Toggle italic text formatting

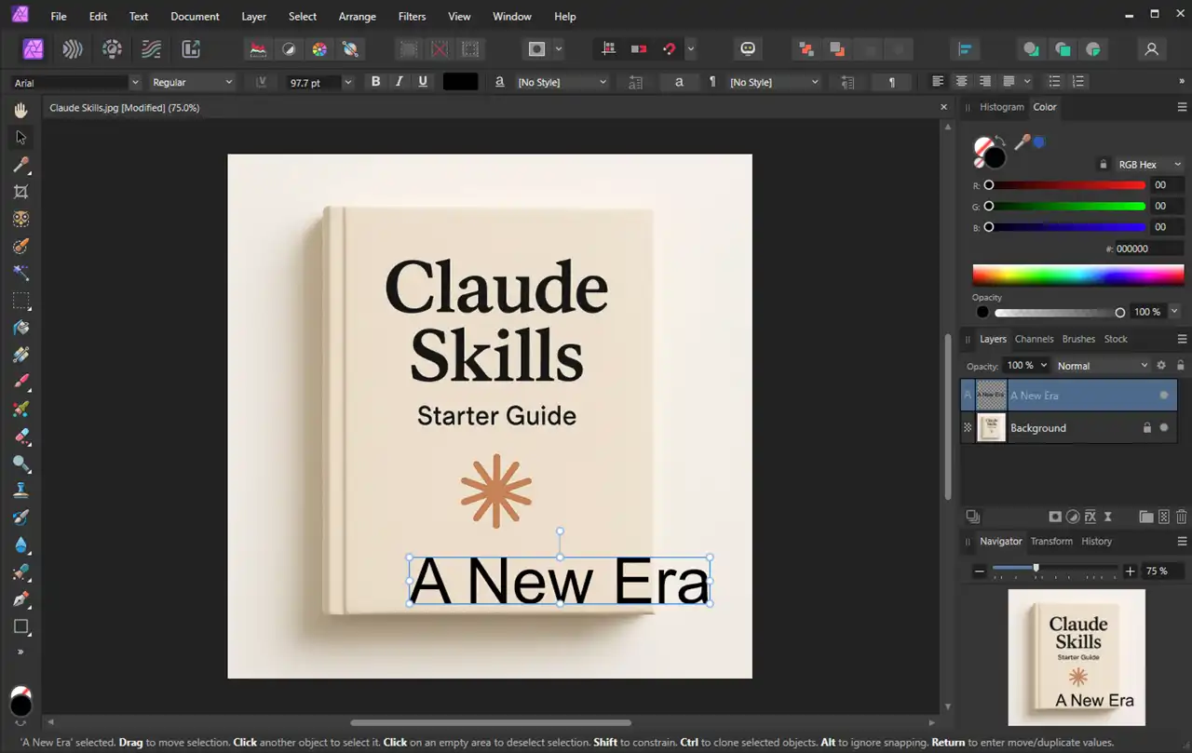pyautogui.click(x=400, y=82)
